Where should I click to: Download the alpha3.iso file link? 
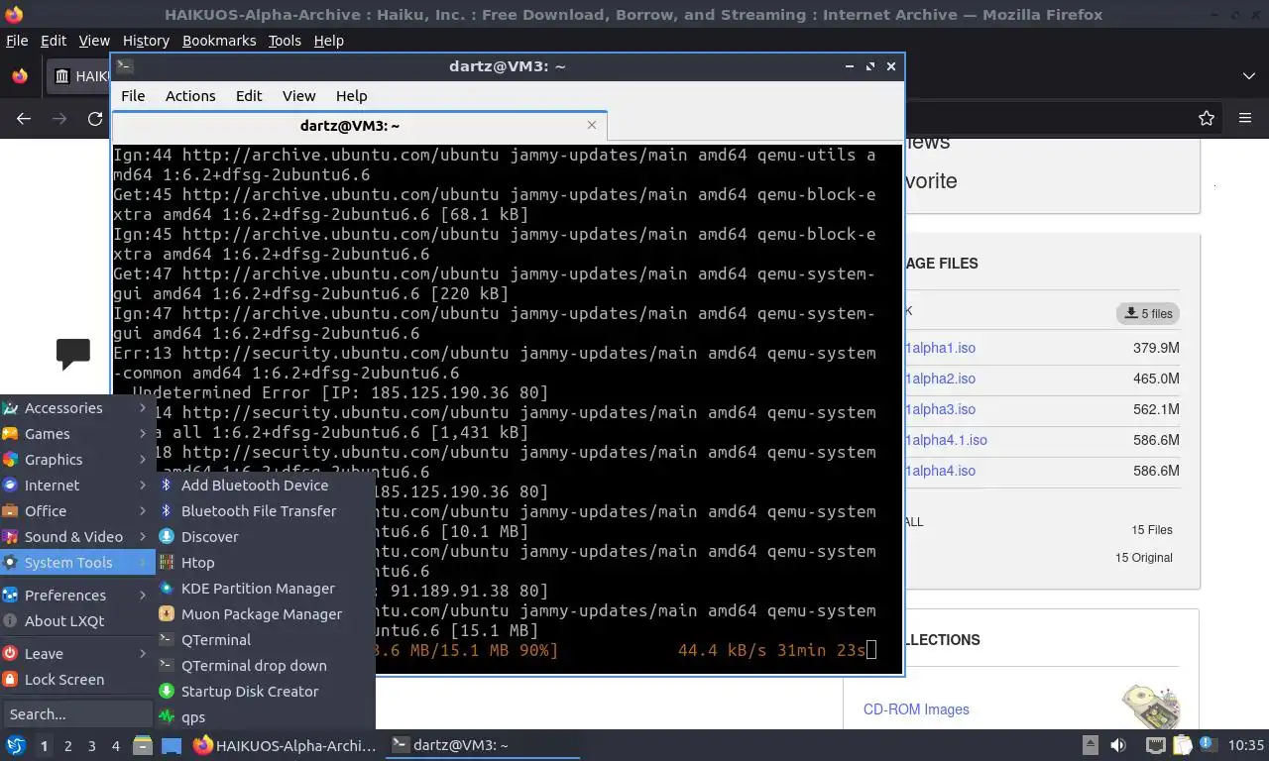pos(940,409)
